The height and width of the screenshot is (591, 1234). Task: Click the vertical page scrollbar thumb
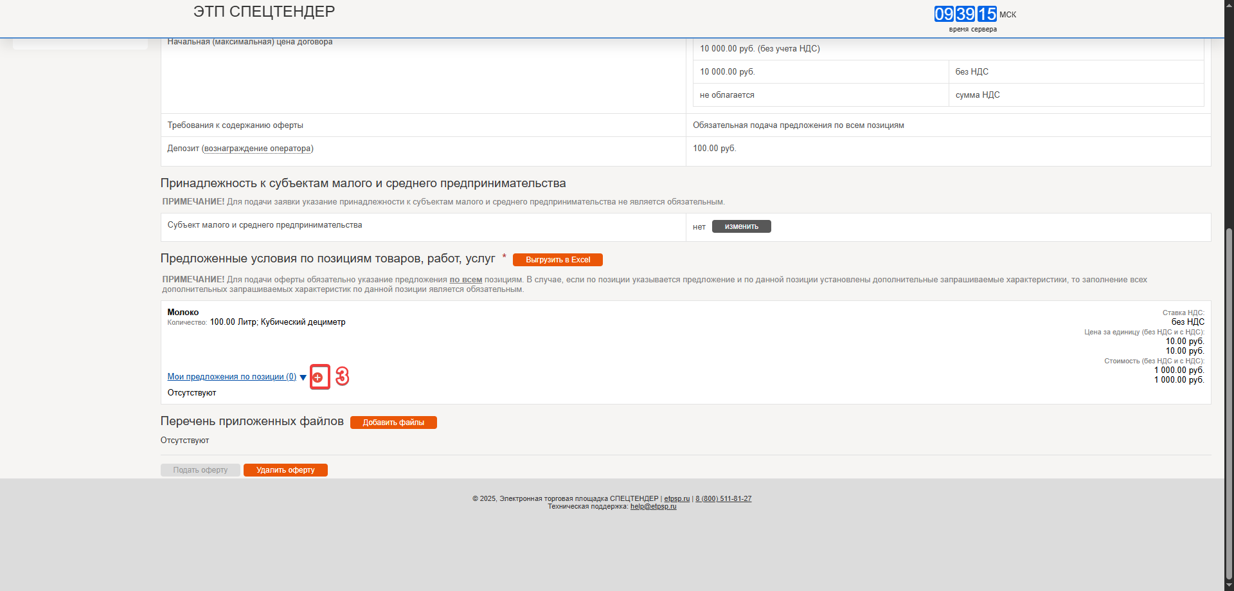coord(1229,402)
